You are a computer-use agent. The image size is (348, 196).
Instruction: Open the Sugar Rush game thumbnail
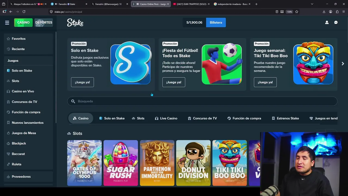tap(121, 163)
